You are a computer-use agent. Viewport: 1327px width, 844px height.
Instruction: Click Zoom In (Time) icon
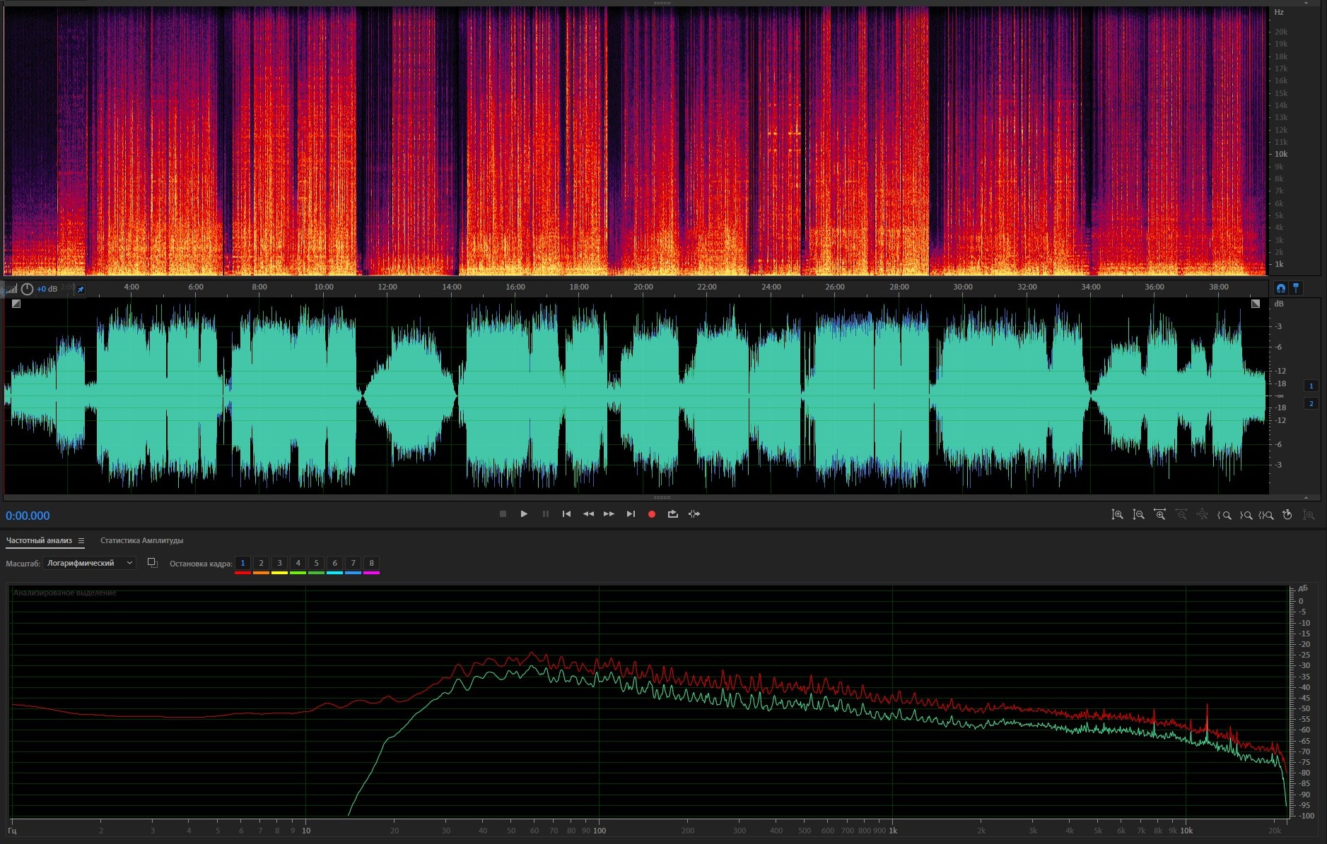(x=1159, y=515)
